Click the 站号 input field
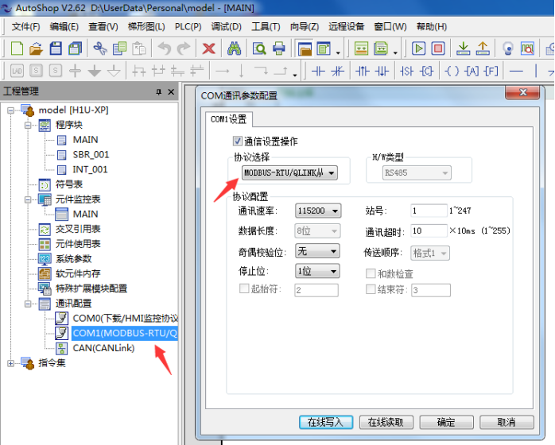This screenshot has height=445, width=555. point(429,211)
